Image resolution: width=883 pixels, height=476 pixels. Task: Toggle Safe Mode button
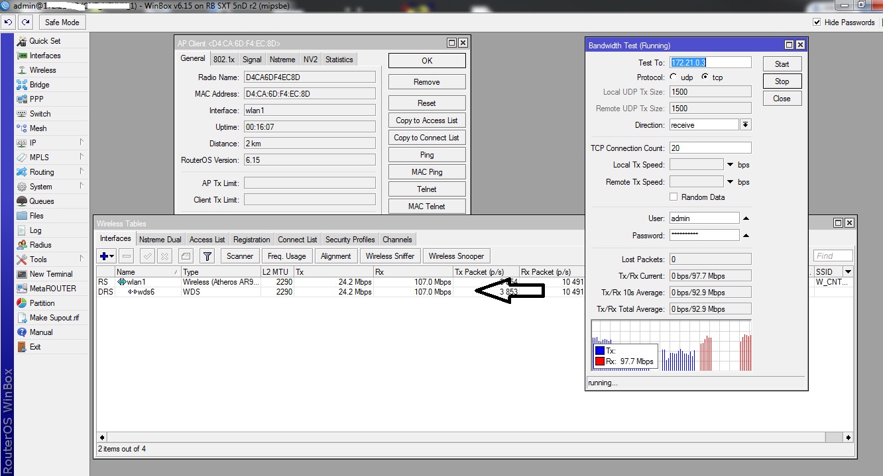(62, 23)
